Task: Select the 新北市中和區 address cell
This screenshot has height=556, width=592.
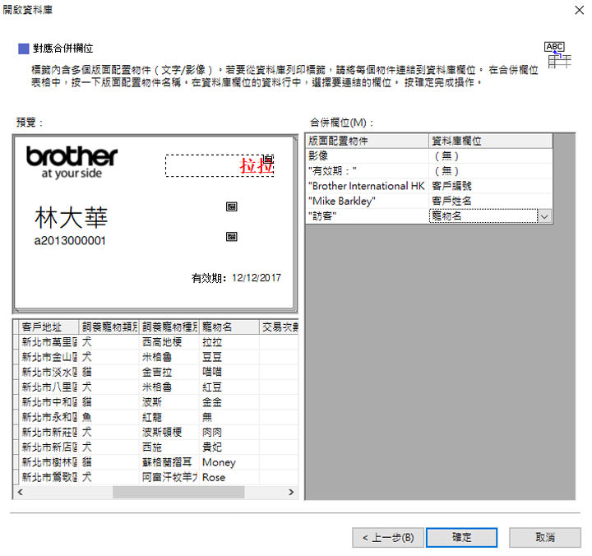Action: 49,402
